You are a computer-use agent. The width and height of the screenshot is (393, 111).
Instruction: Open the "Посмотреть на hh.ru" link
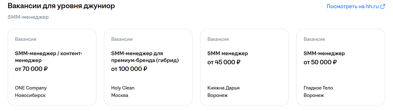[356, 6]
